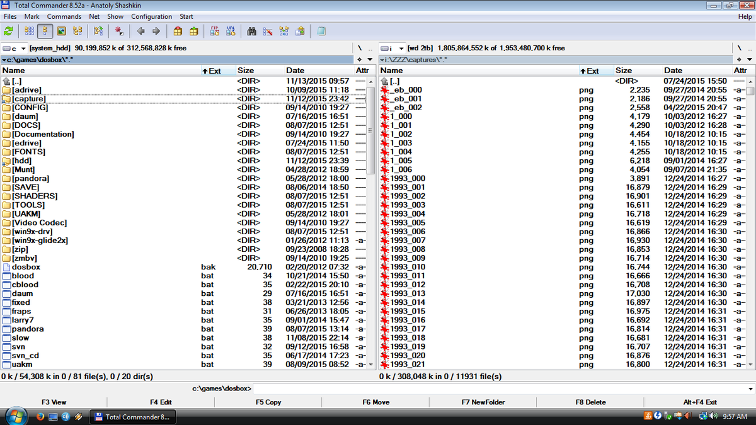
Task: Click the red asterisk filter toolbar icon
Action: 118,31
